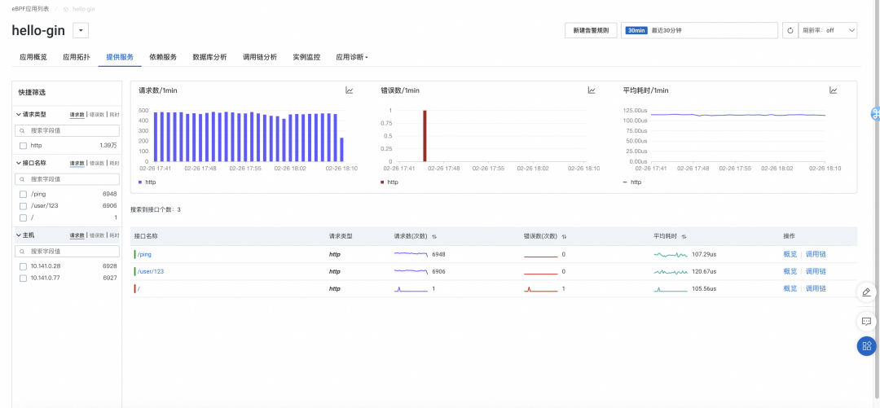The width and height of the screenshot is (880, 408).
Task: Check the /ping interface checkbox
Action: (23, 194)
